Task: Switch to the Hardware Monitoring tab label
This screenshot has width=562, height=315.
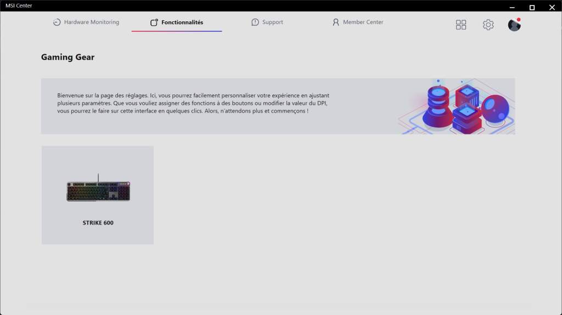Action: pyautogui.click(x=91, y=22)
